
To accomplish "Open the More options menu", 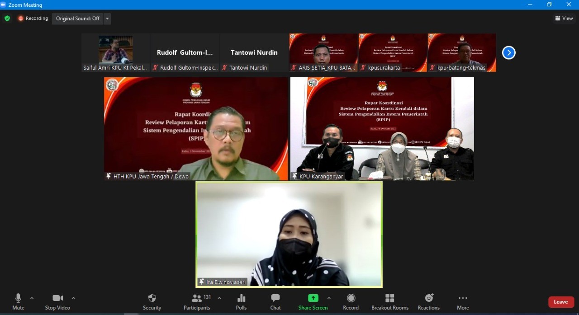I will coord(463,301).
